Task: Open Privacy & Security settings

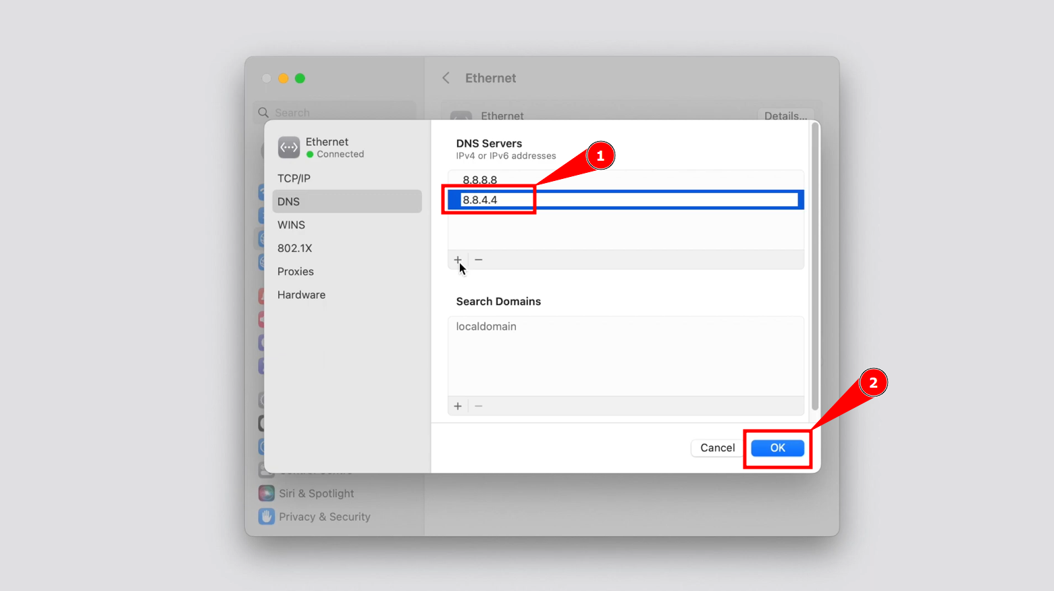Action: [324, 516]
